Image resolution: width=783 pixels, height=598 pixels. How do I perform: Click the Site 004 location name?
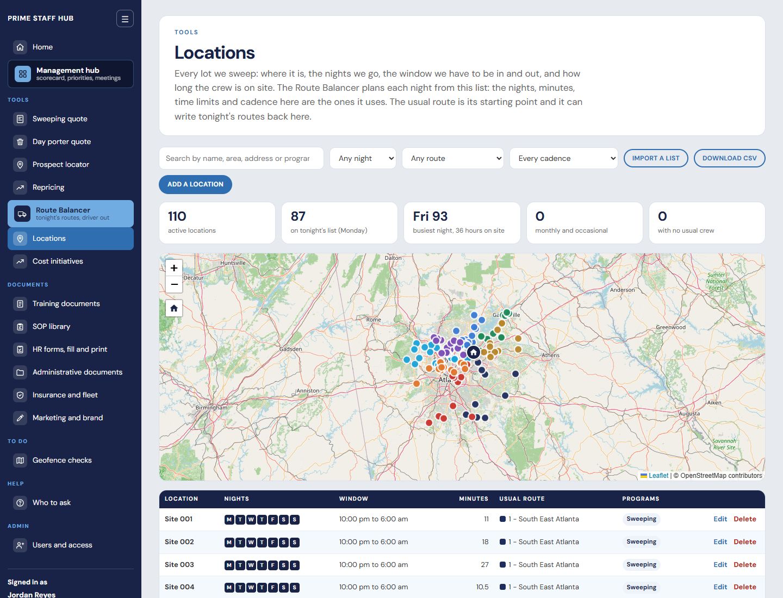click(x=179, y=587)
